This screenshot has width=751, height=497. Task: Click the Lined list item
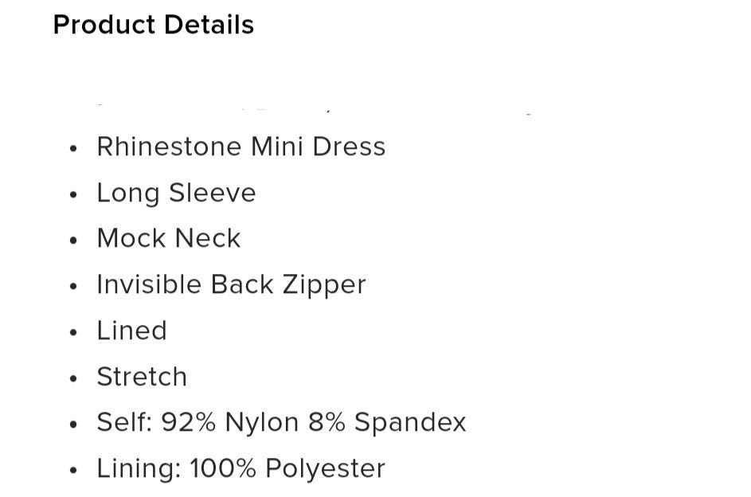(x=131, y=331)
